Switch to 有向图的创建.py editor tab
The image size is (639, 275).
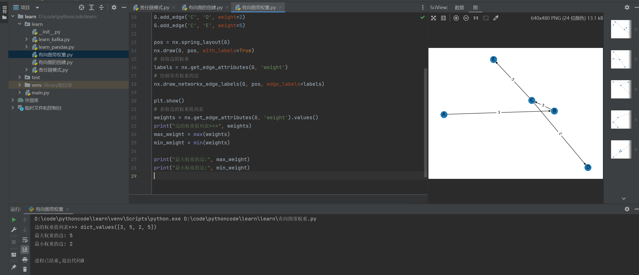click(x=205, y=8)
